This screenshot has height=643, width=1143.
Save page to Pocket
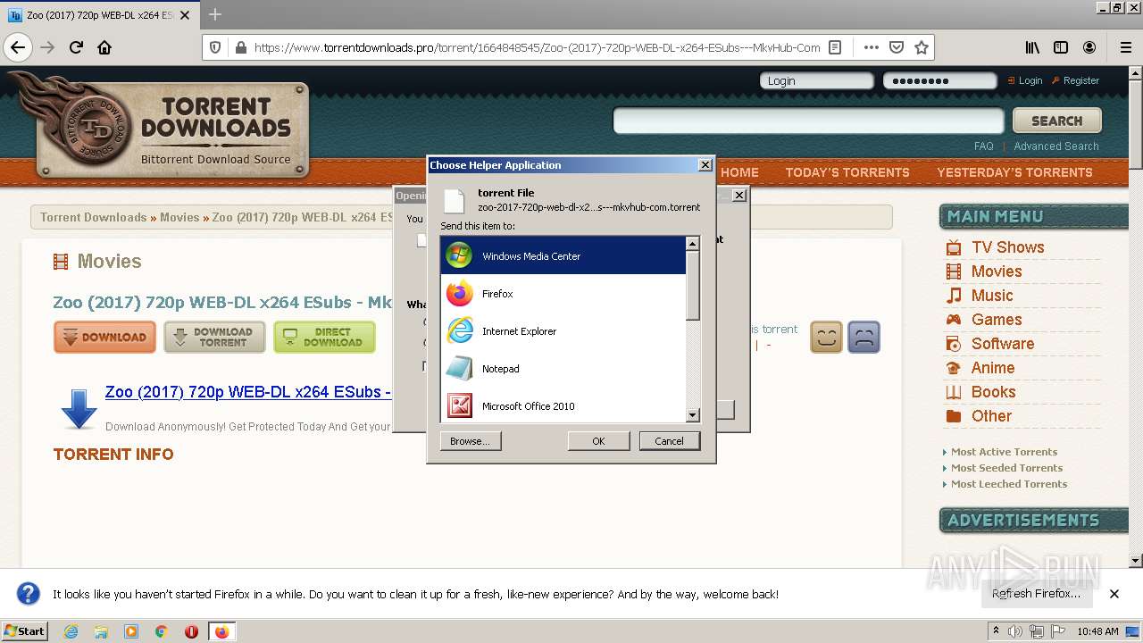[897, 47]
